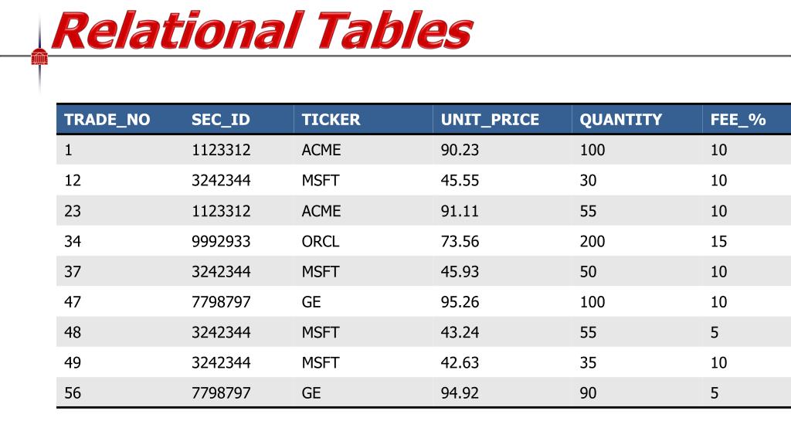Click the Relational Tables title

[262, 31]
